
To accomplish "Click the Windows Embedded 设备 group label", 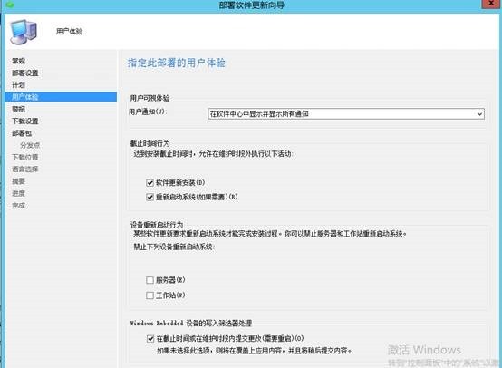I will pyautogui.click(x=191, y=324).
